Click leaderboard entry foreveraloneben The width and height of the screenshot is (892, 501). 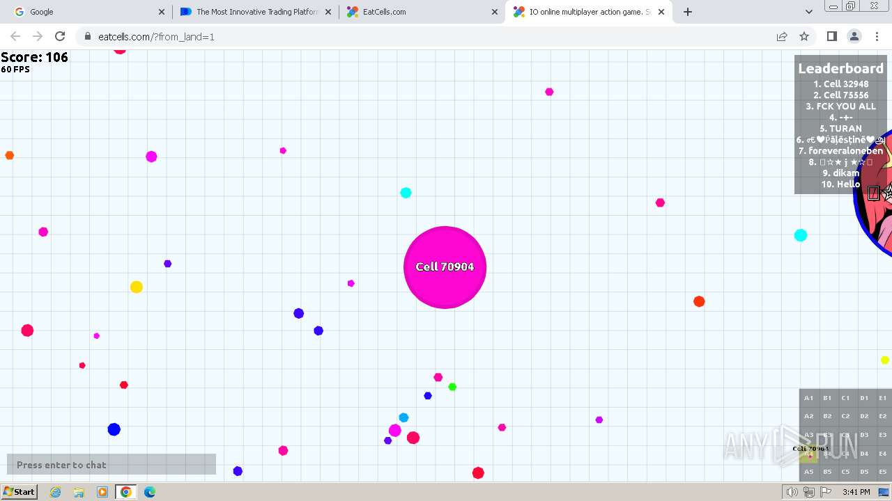pos(840,151)
